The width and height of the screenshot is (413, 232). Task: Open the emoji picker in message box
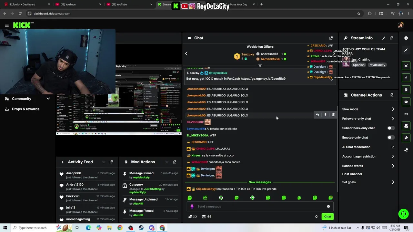pyautogui.click(x=328, y=207)
